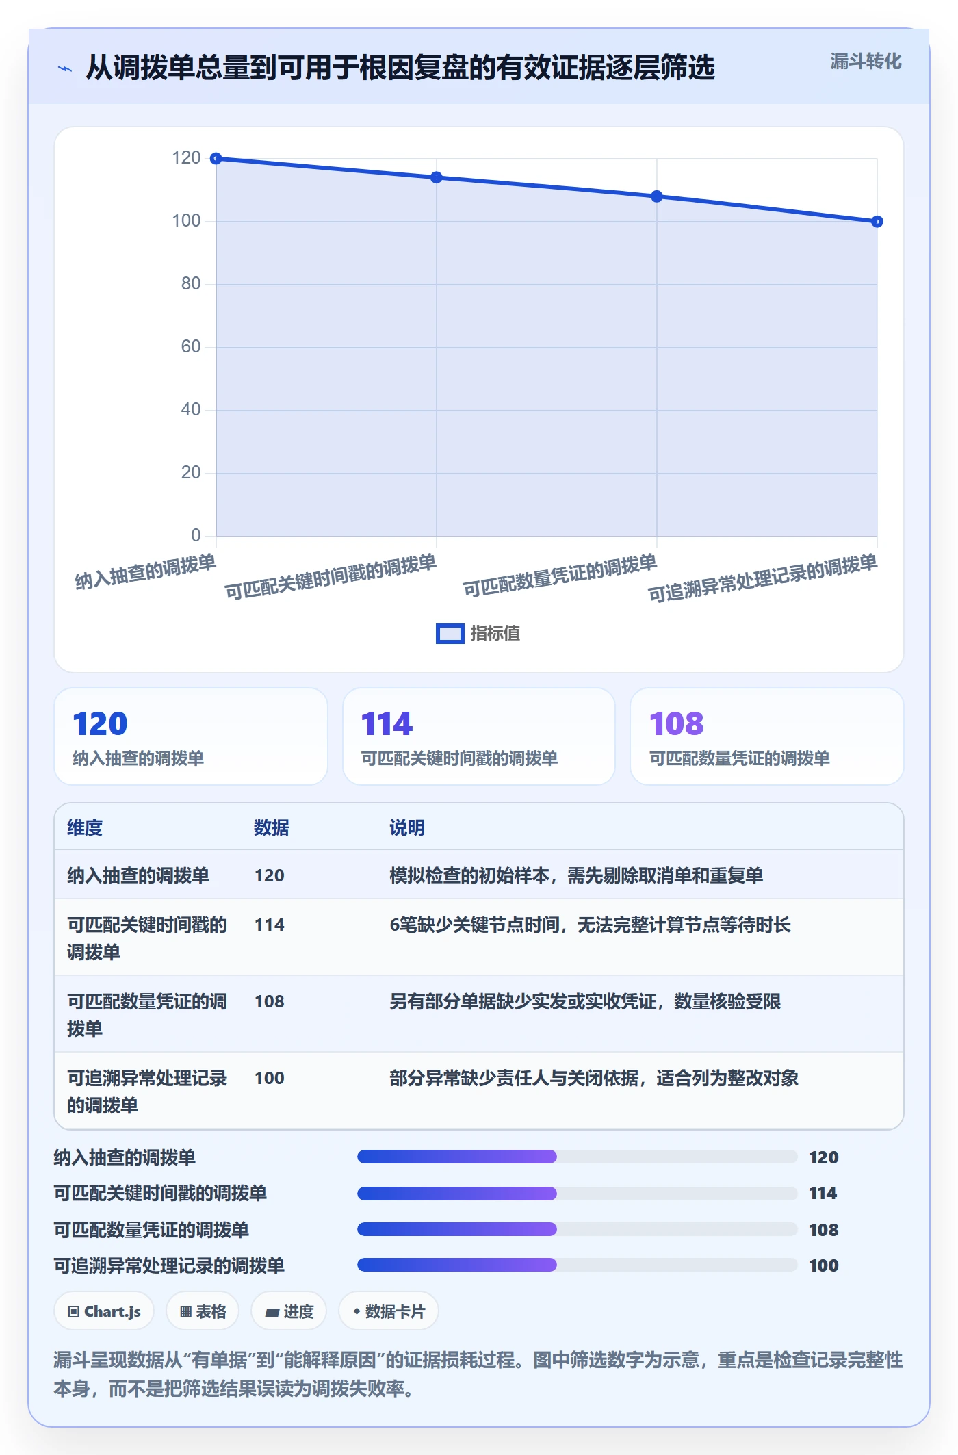The height and width of the screenshot is (1455, 958).
Task: Click the progress bar for 纳入抽查的调拨单
Action: tap(578, 1157)
